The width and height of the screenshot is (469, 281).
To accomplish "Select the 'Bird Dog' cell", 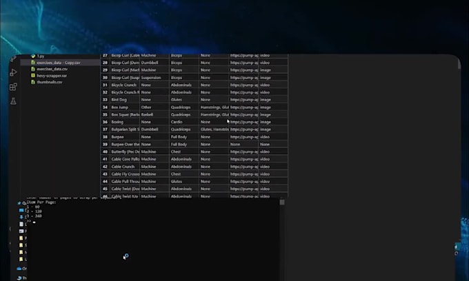I will click(125, 100).
